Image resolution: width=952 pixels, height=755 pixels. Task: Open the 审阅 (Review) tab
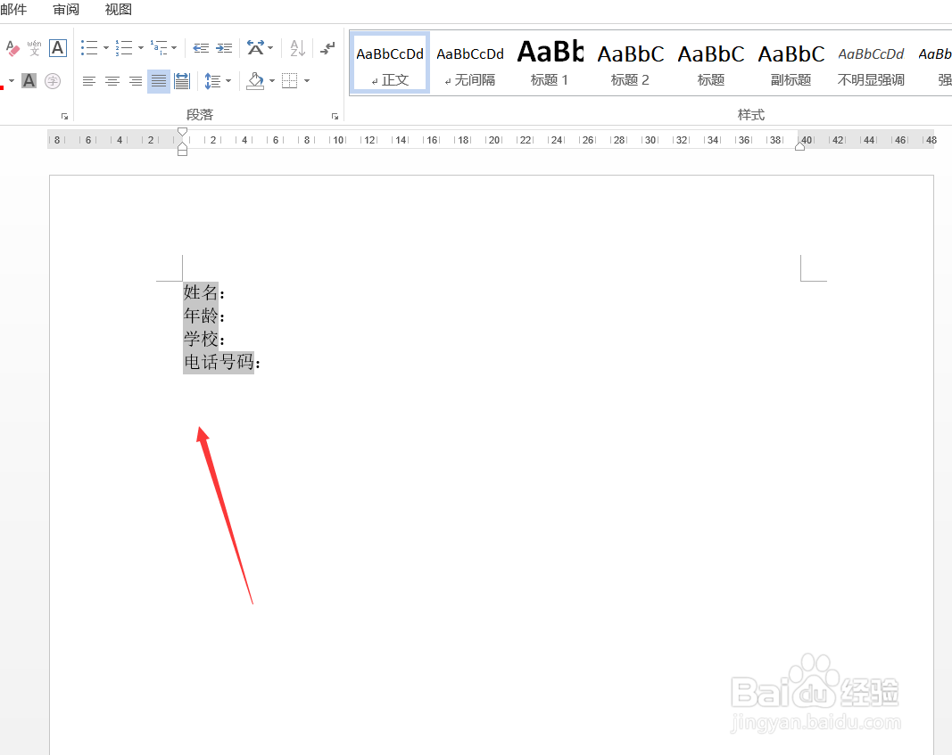click(66, 10)
